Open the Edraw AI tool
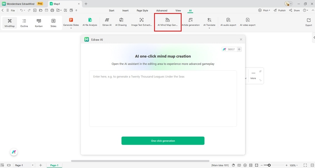The height and width of the screenshot is (168, 315). coord(107,22)
